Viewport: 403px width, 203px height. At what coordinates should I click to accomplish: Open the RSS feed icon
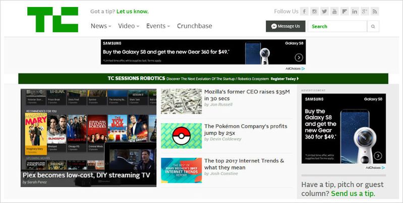coord(375,11)
